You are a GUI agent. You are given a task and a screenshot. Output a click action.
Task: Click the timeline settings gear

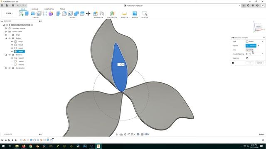(263, 140)
